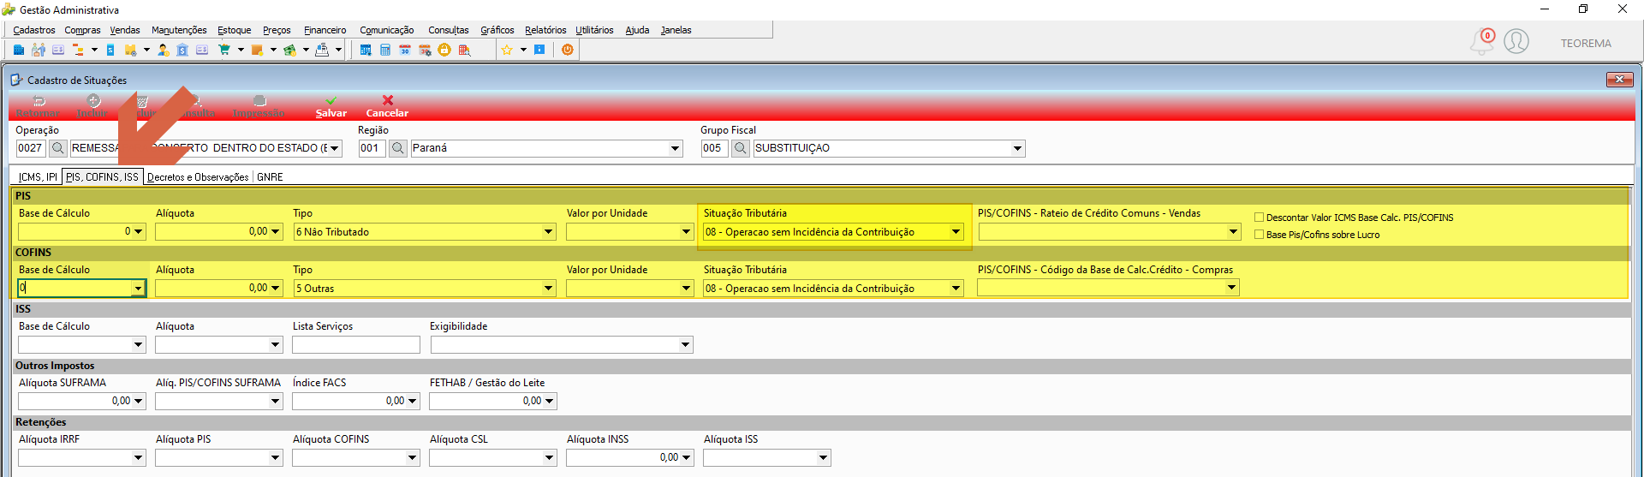Screen dimensions: 1644x477
Task: Expand the Operação description dropdown
Action: pos(335,148)
